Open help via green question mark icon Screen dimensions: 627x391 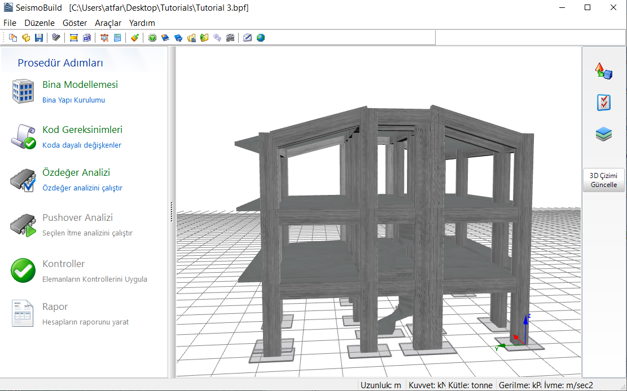(152, 38)
